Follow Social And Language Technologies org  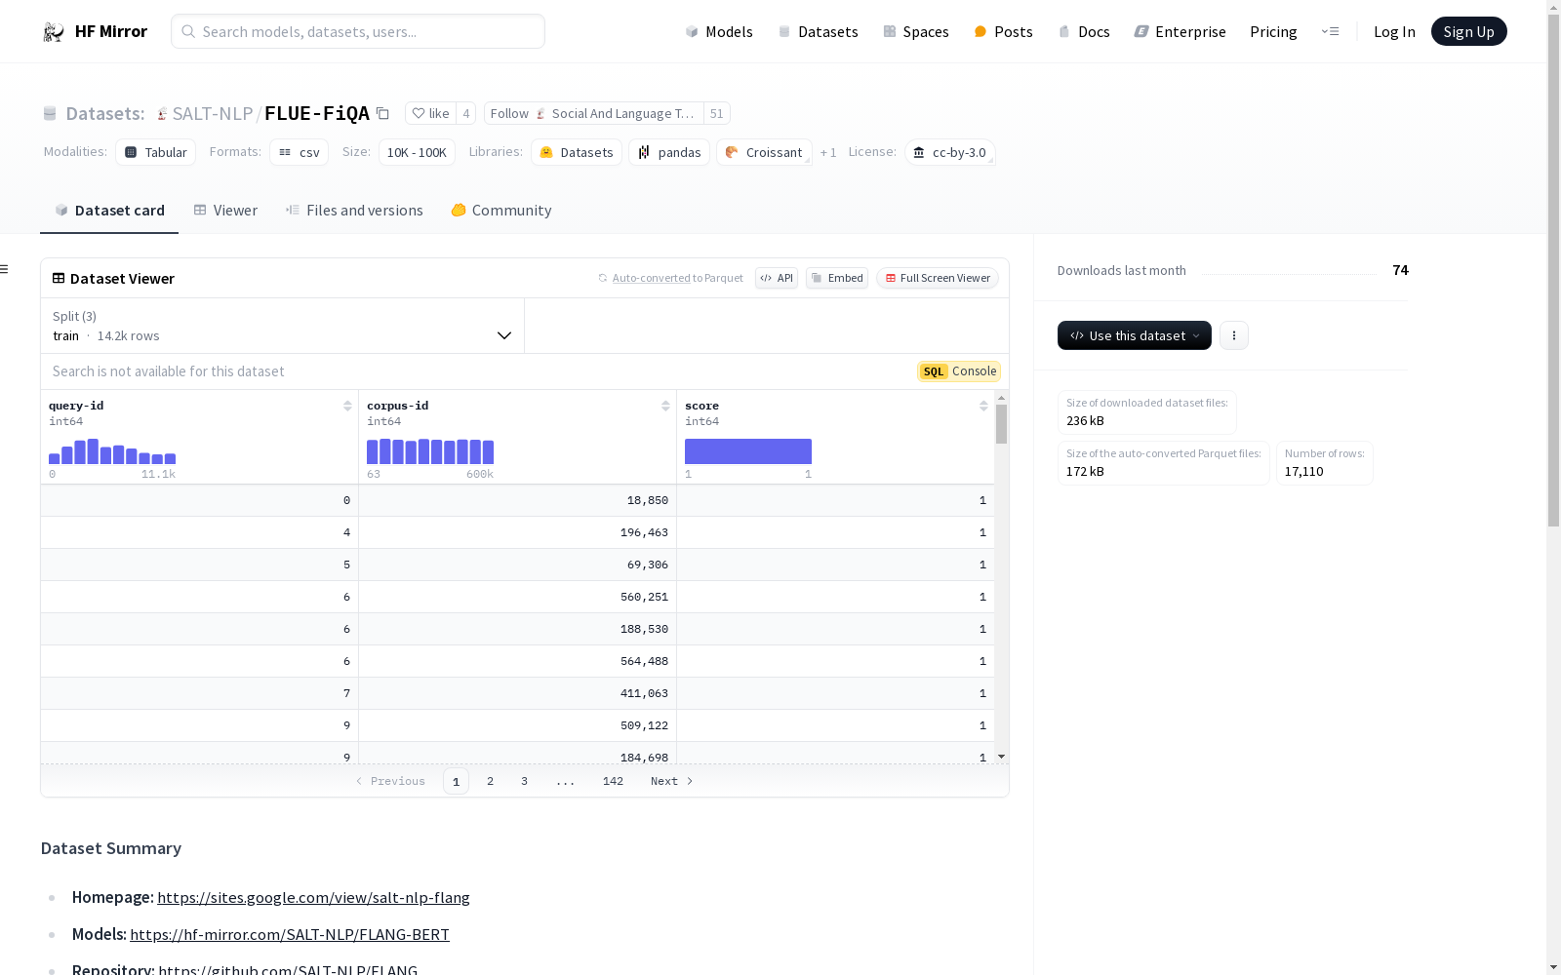click(x=593, y=113)
